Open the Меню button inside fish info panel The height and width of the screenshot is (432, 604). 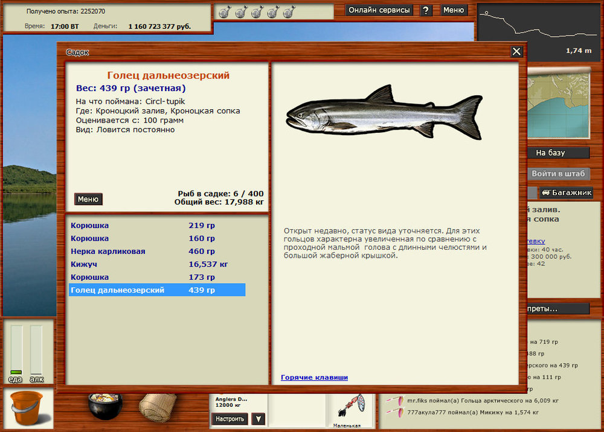pyautogui.click(x=88, y=199)
